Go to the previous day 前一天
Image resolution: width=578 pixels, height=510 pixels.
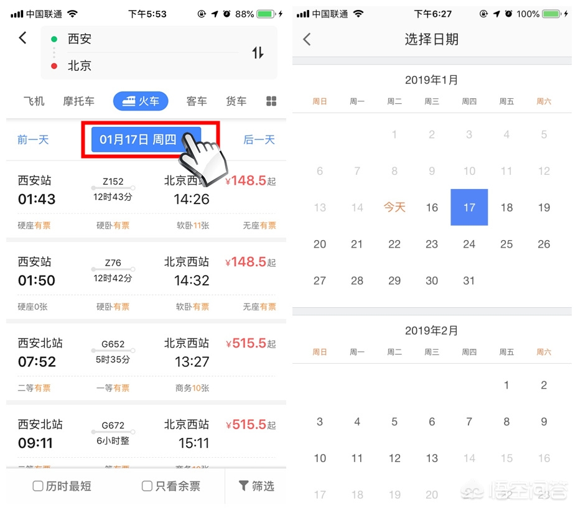pos(33,140)
